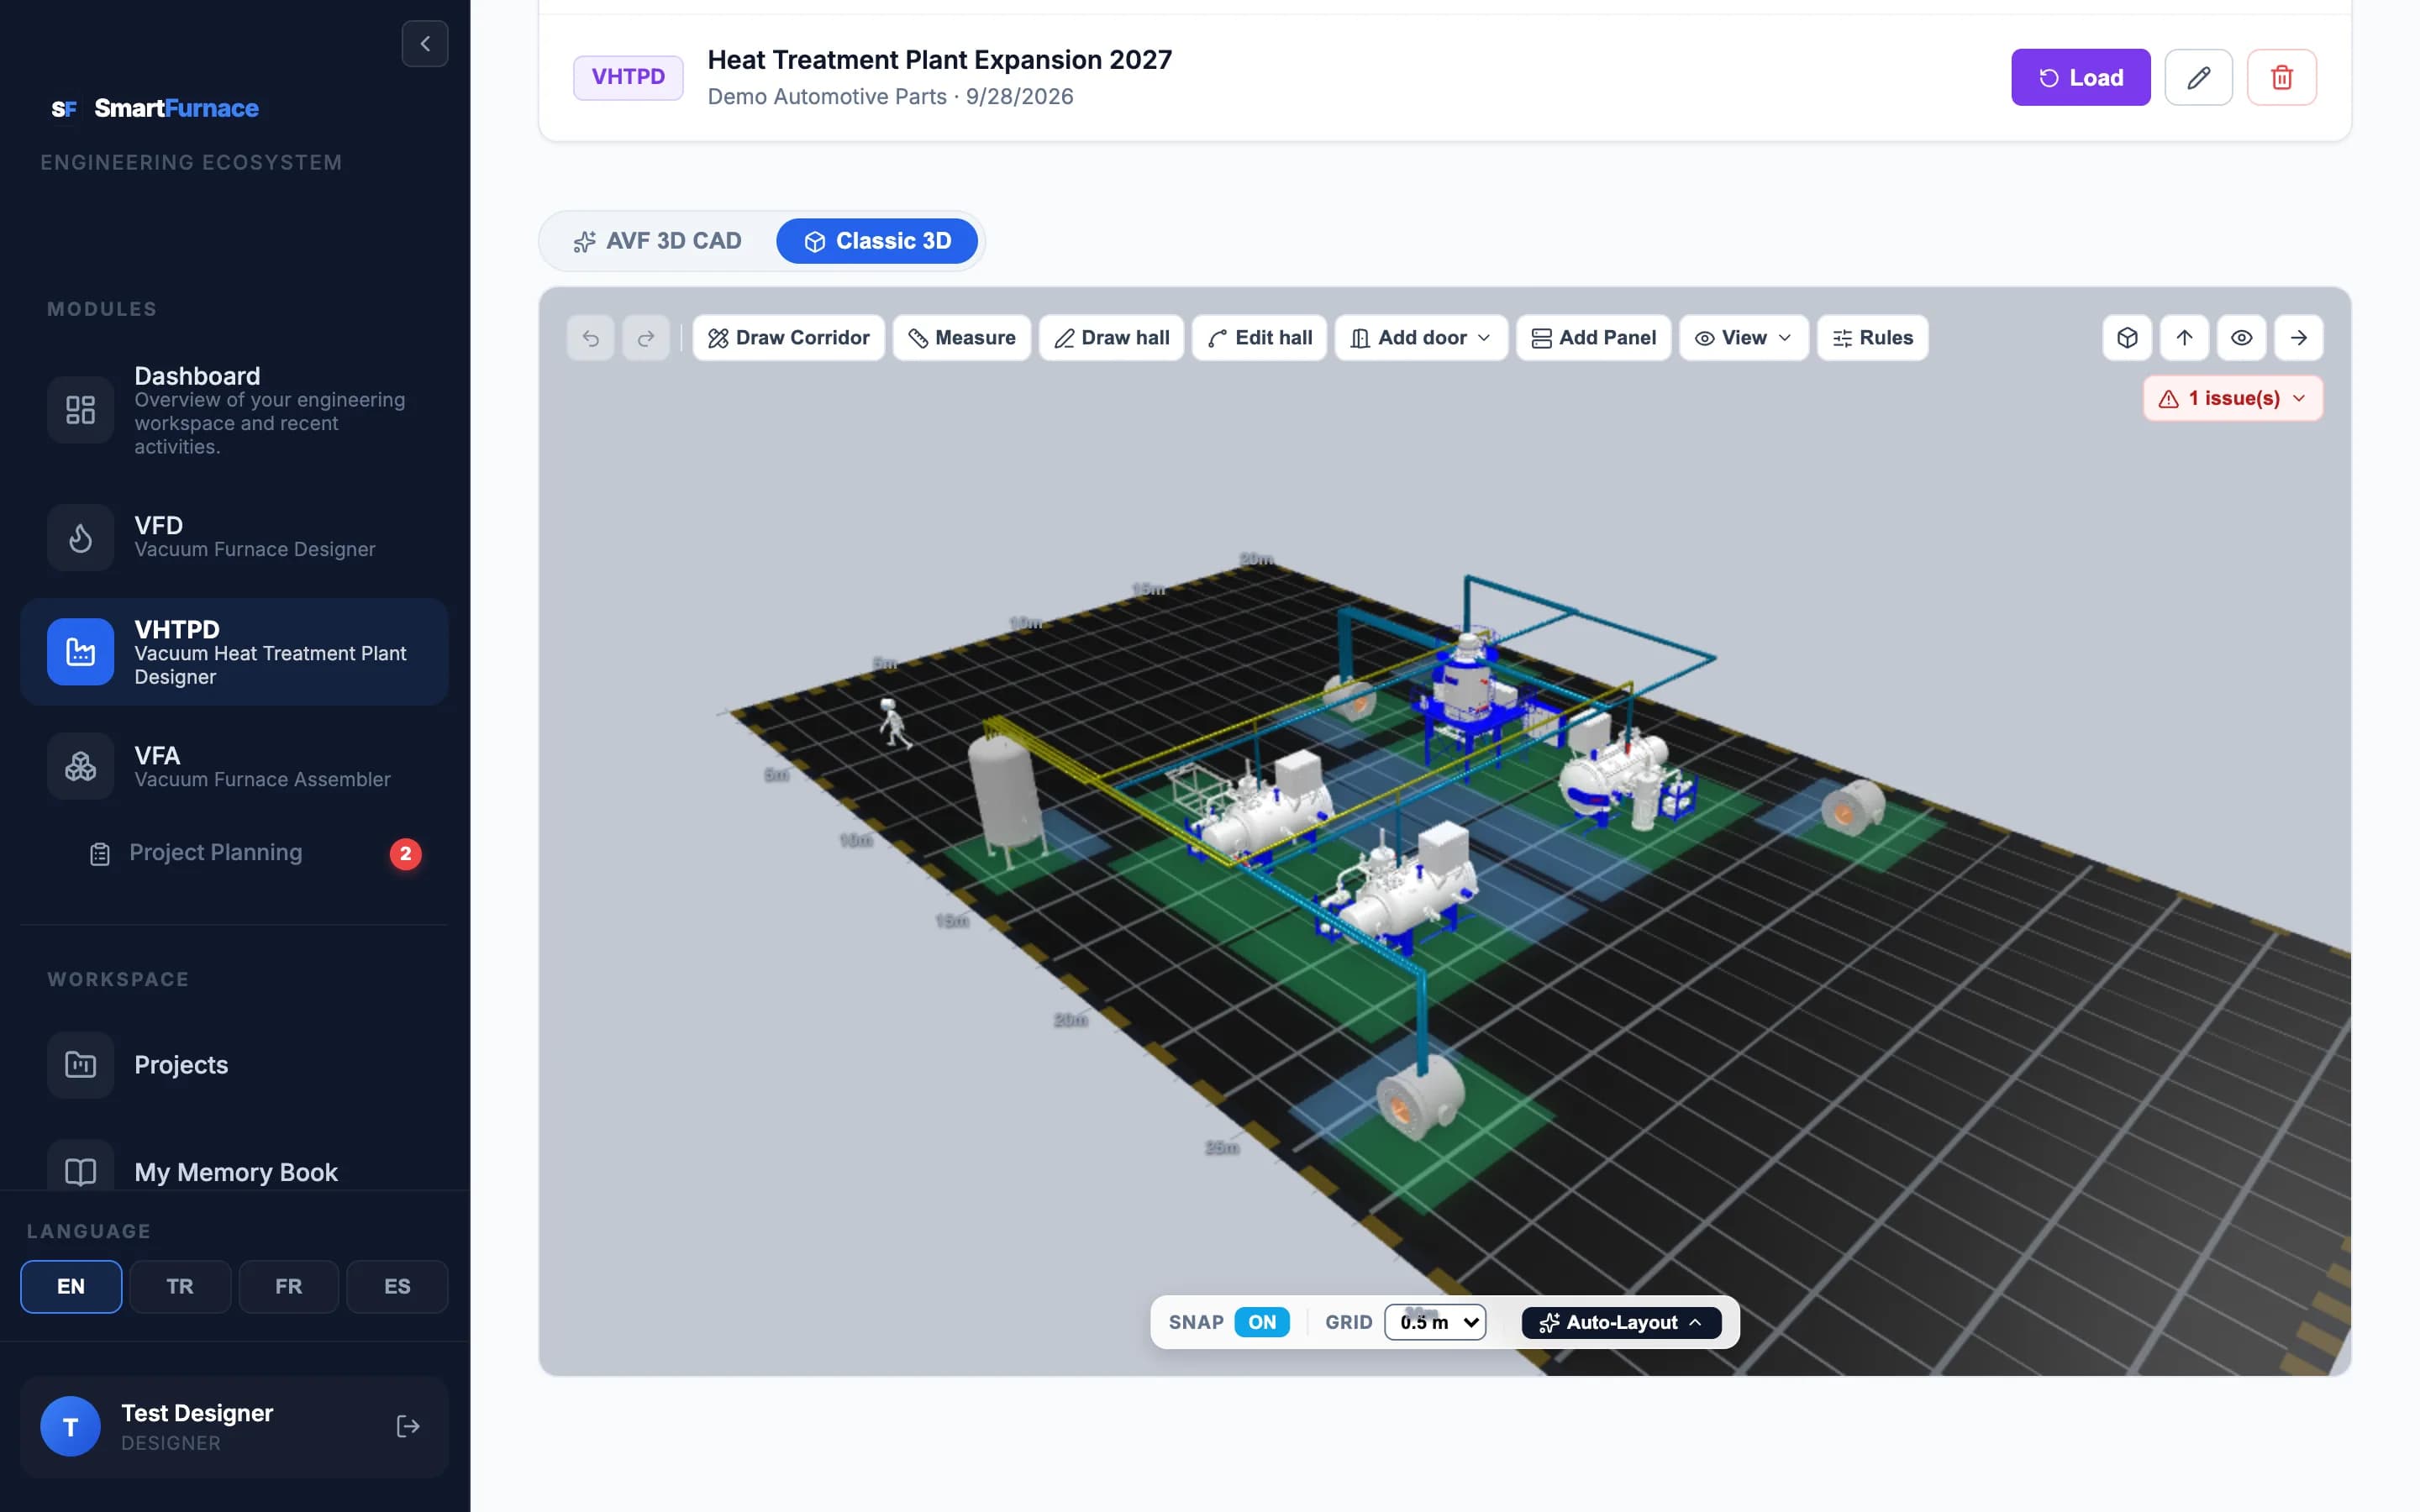Select the Measure tool button
The image size is (2420, 1512).
point(961,338)
